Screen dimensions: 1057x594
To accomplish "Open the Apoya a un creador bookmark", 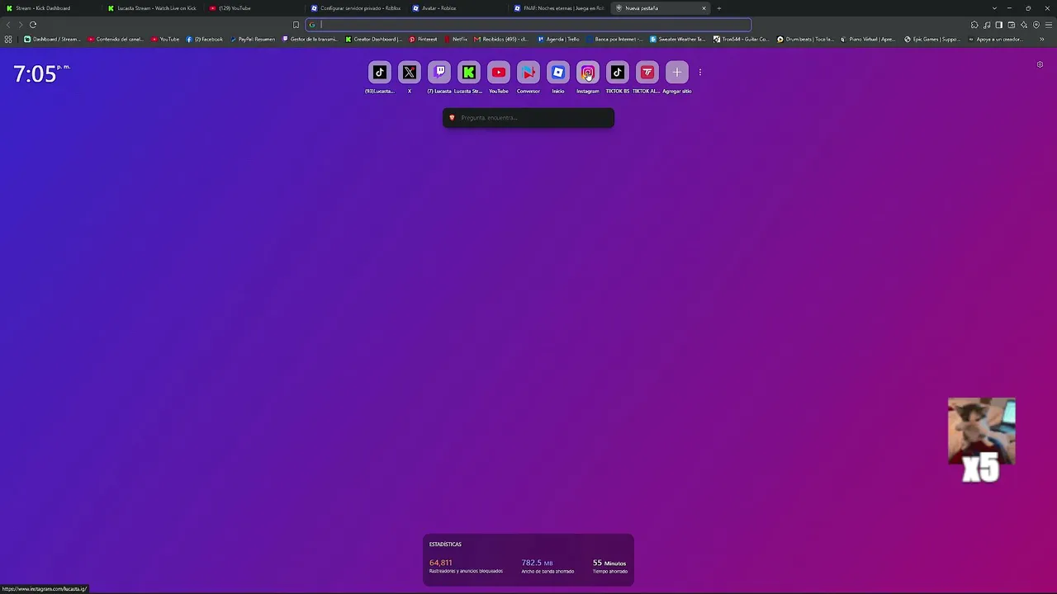I will tap(995, 39).
